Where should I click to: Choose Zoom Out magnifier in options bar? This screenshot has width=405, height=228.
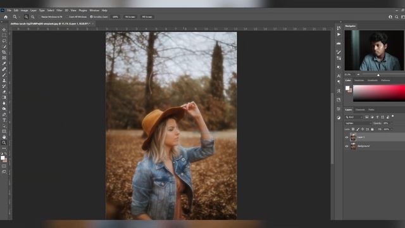click(33, 17)
